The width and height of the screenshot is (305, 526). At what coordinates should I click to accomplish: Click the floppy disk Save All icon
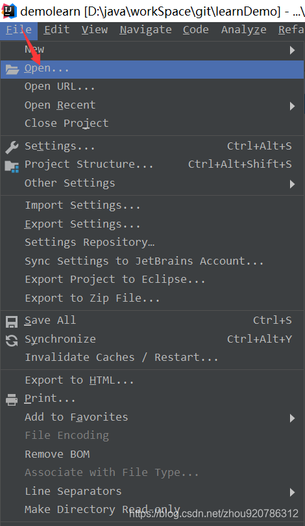(12, 322)
